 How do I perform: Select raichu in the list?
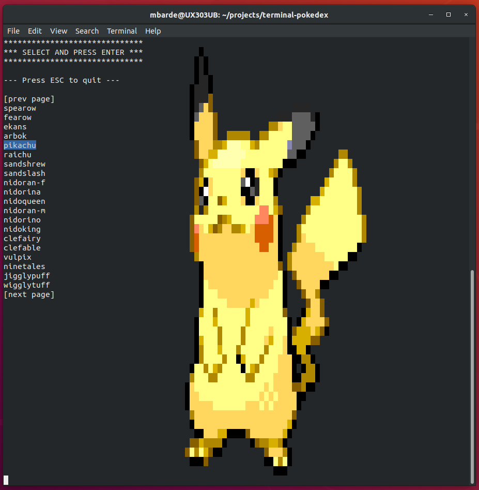[18, 155]
